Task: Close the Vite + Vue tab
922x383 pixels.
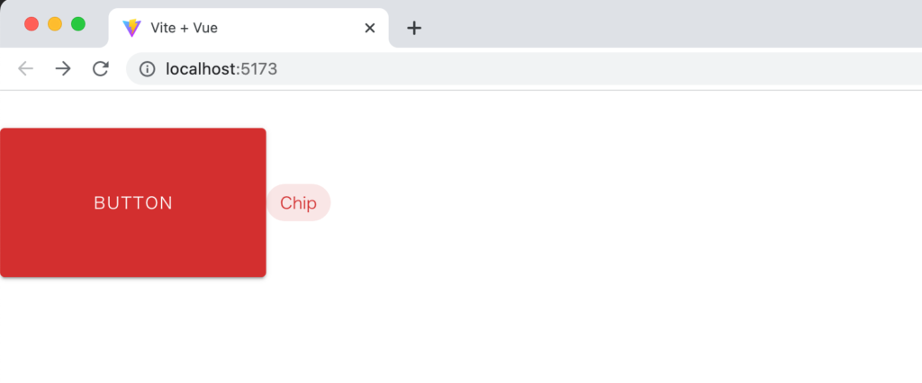Action: [x=370, y=28]
